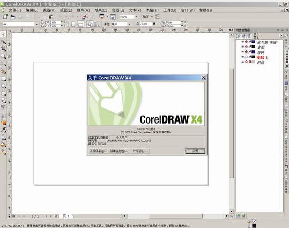This screenshot has height=228, width=289.
Task: Toggle edit-lock pencil for 网格 layer
Action: click(x=250, y=62)
